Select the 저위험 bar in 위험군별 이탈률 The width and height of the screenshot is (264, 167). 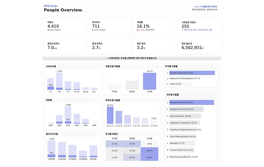coord(115,87)
